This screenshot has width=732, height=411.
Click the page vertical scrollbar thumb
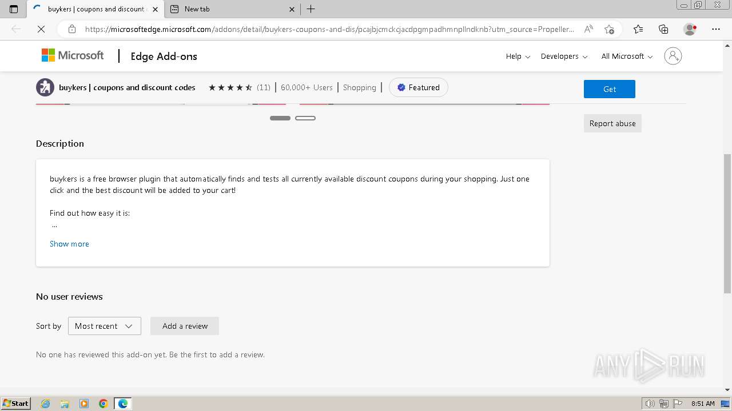tap(727, 223)
